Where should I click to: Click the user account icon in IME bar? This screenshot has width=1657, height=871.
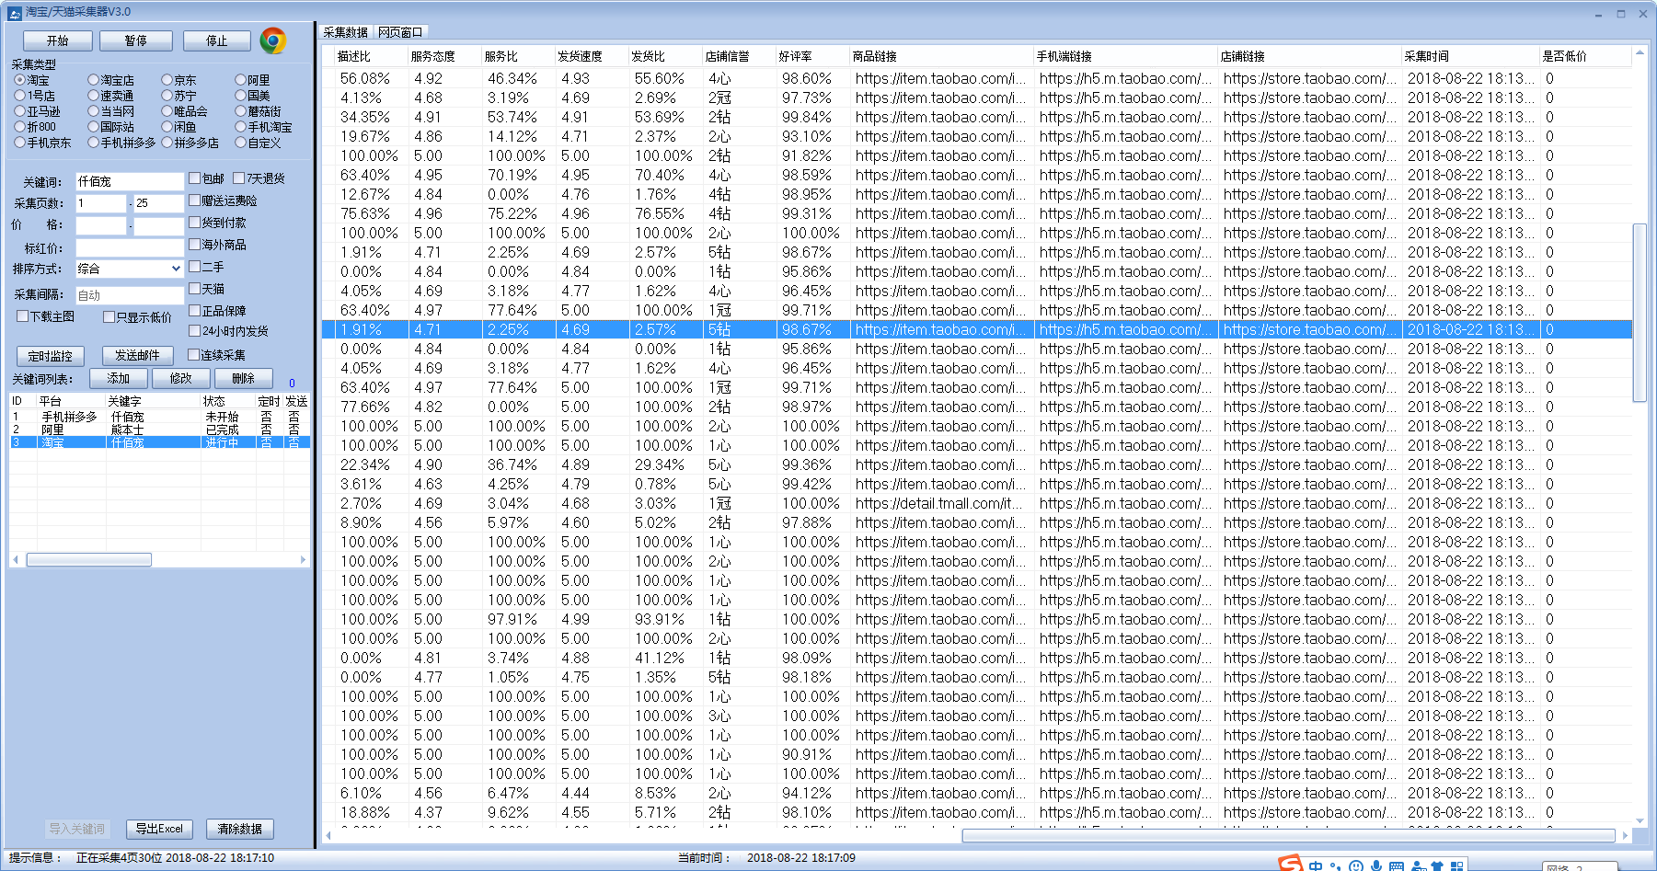(x=1418, y=865)
